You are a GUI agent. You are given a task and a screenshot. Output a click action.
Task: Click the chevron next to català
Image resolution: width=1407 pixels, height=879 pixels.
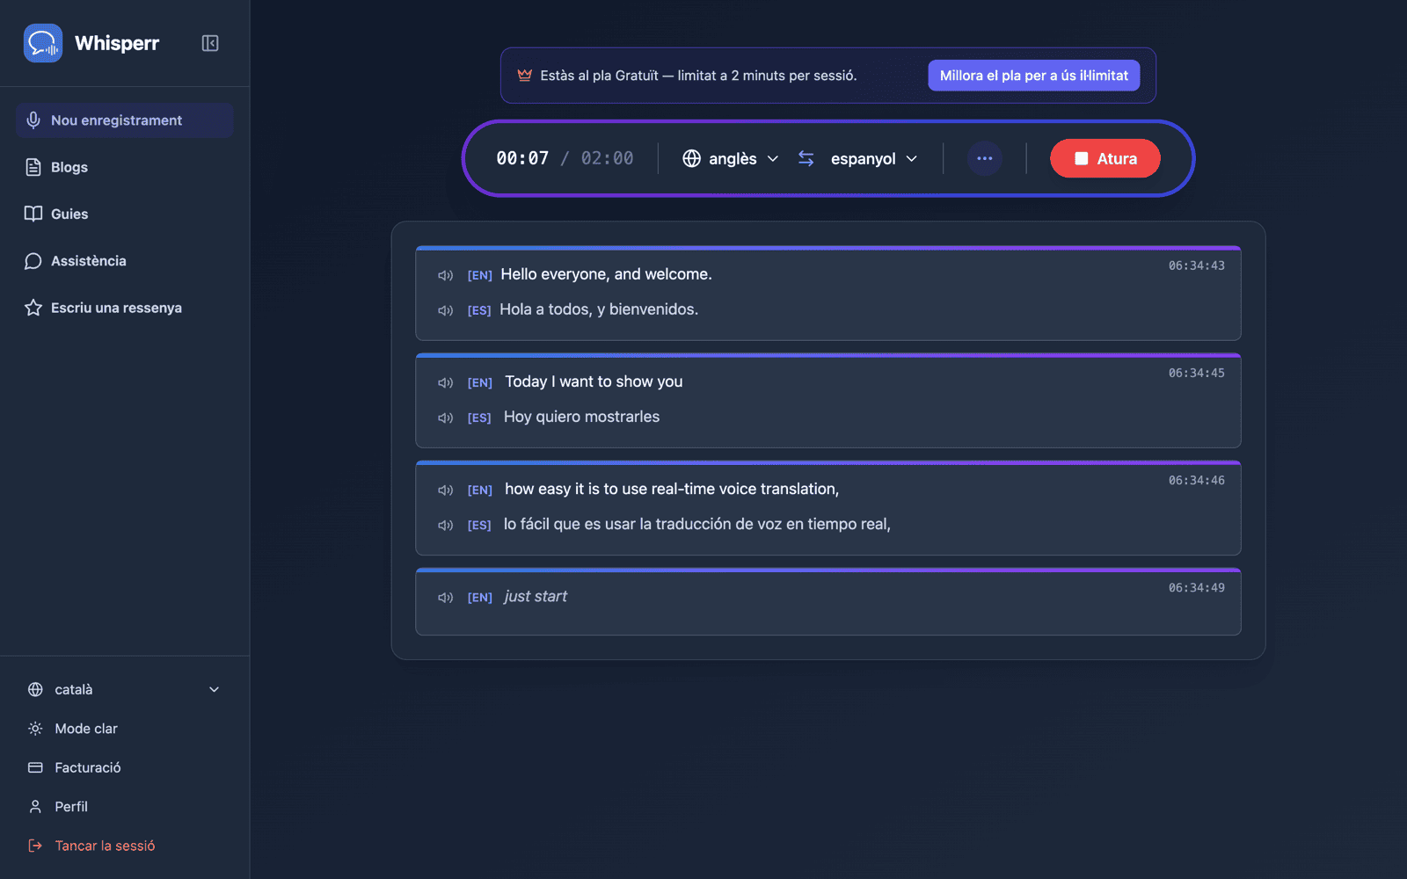point(214,690)
